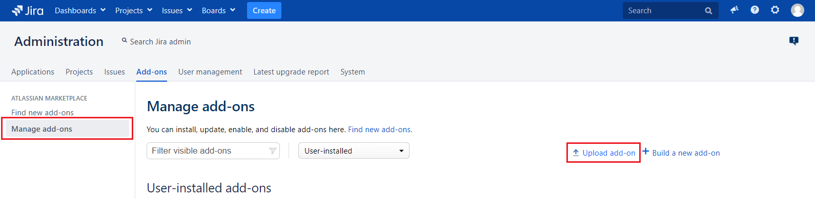Switch to the Applications tab

(x=33, y=72)
